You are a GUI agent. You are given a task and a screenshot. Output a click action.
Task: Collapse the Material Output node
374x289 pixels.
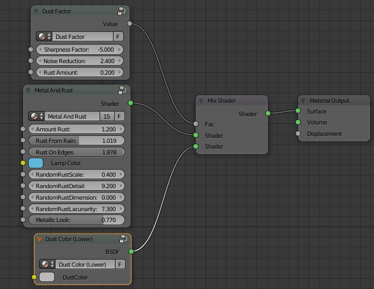303,101
